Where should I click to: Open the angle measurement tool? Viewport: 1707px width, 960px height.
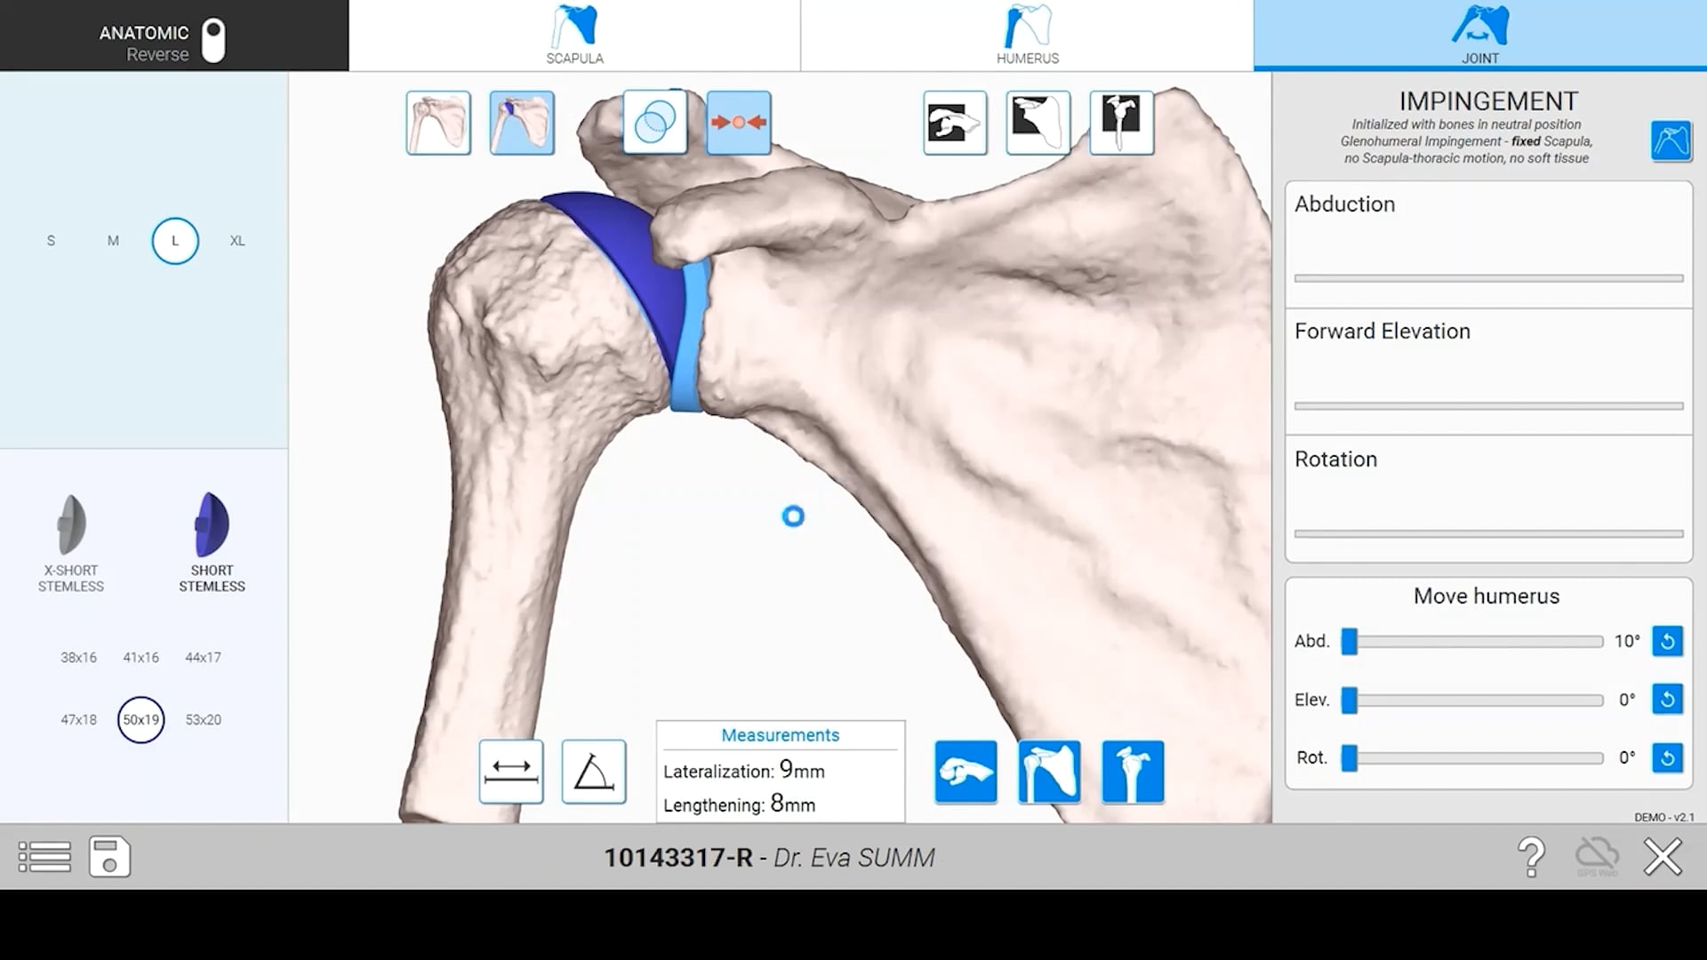(593, 772)
